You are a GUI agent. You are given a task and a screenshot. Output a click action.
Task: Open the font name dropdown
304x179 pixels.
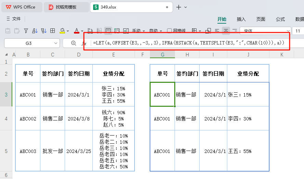(x=288, y=31)
